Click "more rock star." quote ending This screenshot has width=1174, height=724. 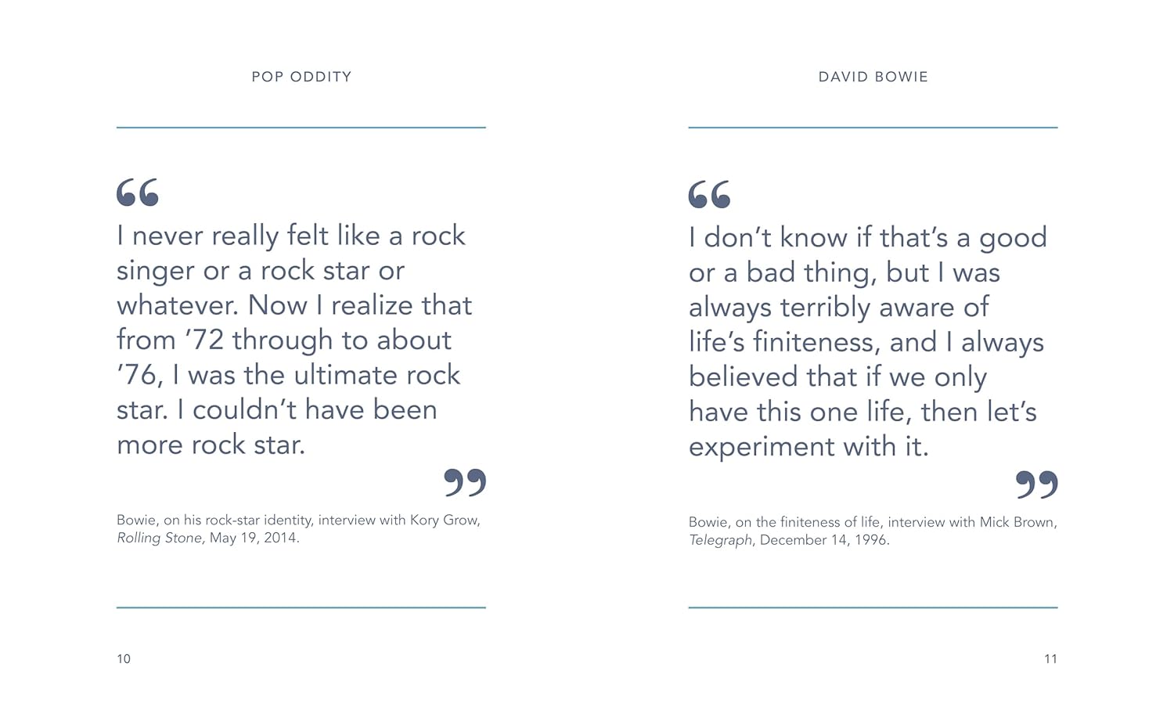211,445
